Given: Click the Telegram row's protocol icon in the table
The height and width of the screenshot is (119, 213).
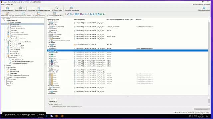Looking at the screenshot, I should 52,62.
